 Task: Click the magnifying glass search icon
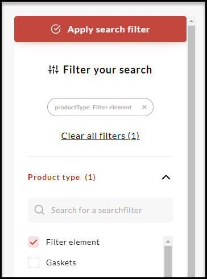39,210
